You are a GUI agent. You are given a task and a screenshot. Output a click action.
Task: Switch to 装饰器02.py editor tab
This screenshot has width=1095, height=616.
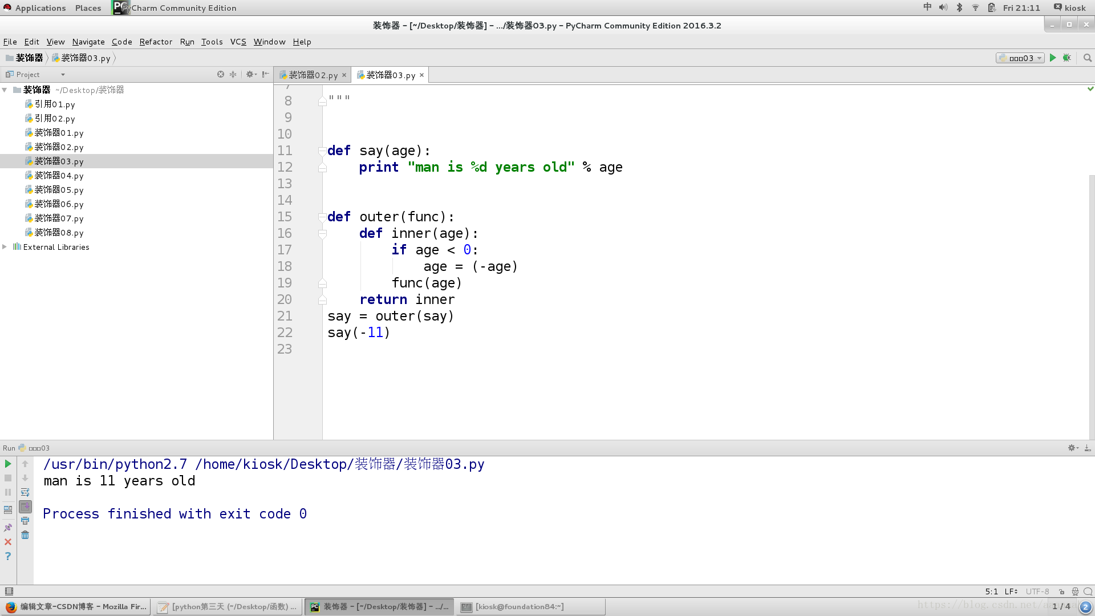(x=313, y=75)
